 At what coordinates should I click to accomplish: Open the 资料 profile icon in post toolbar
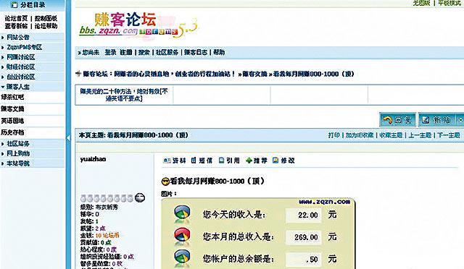tap(167, 161)
